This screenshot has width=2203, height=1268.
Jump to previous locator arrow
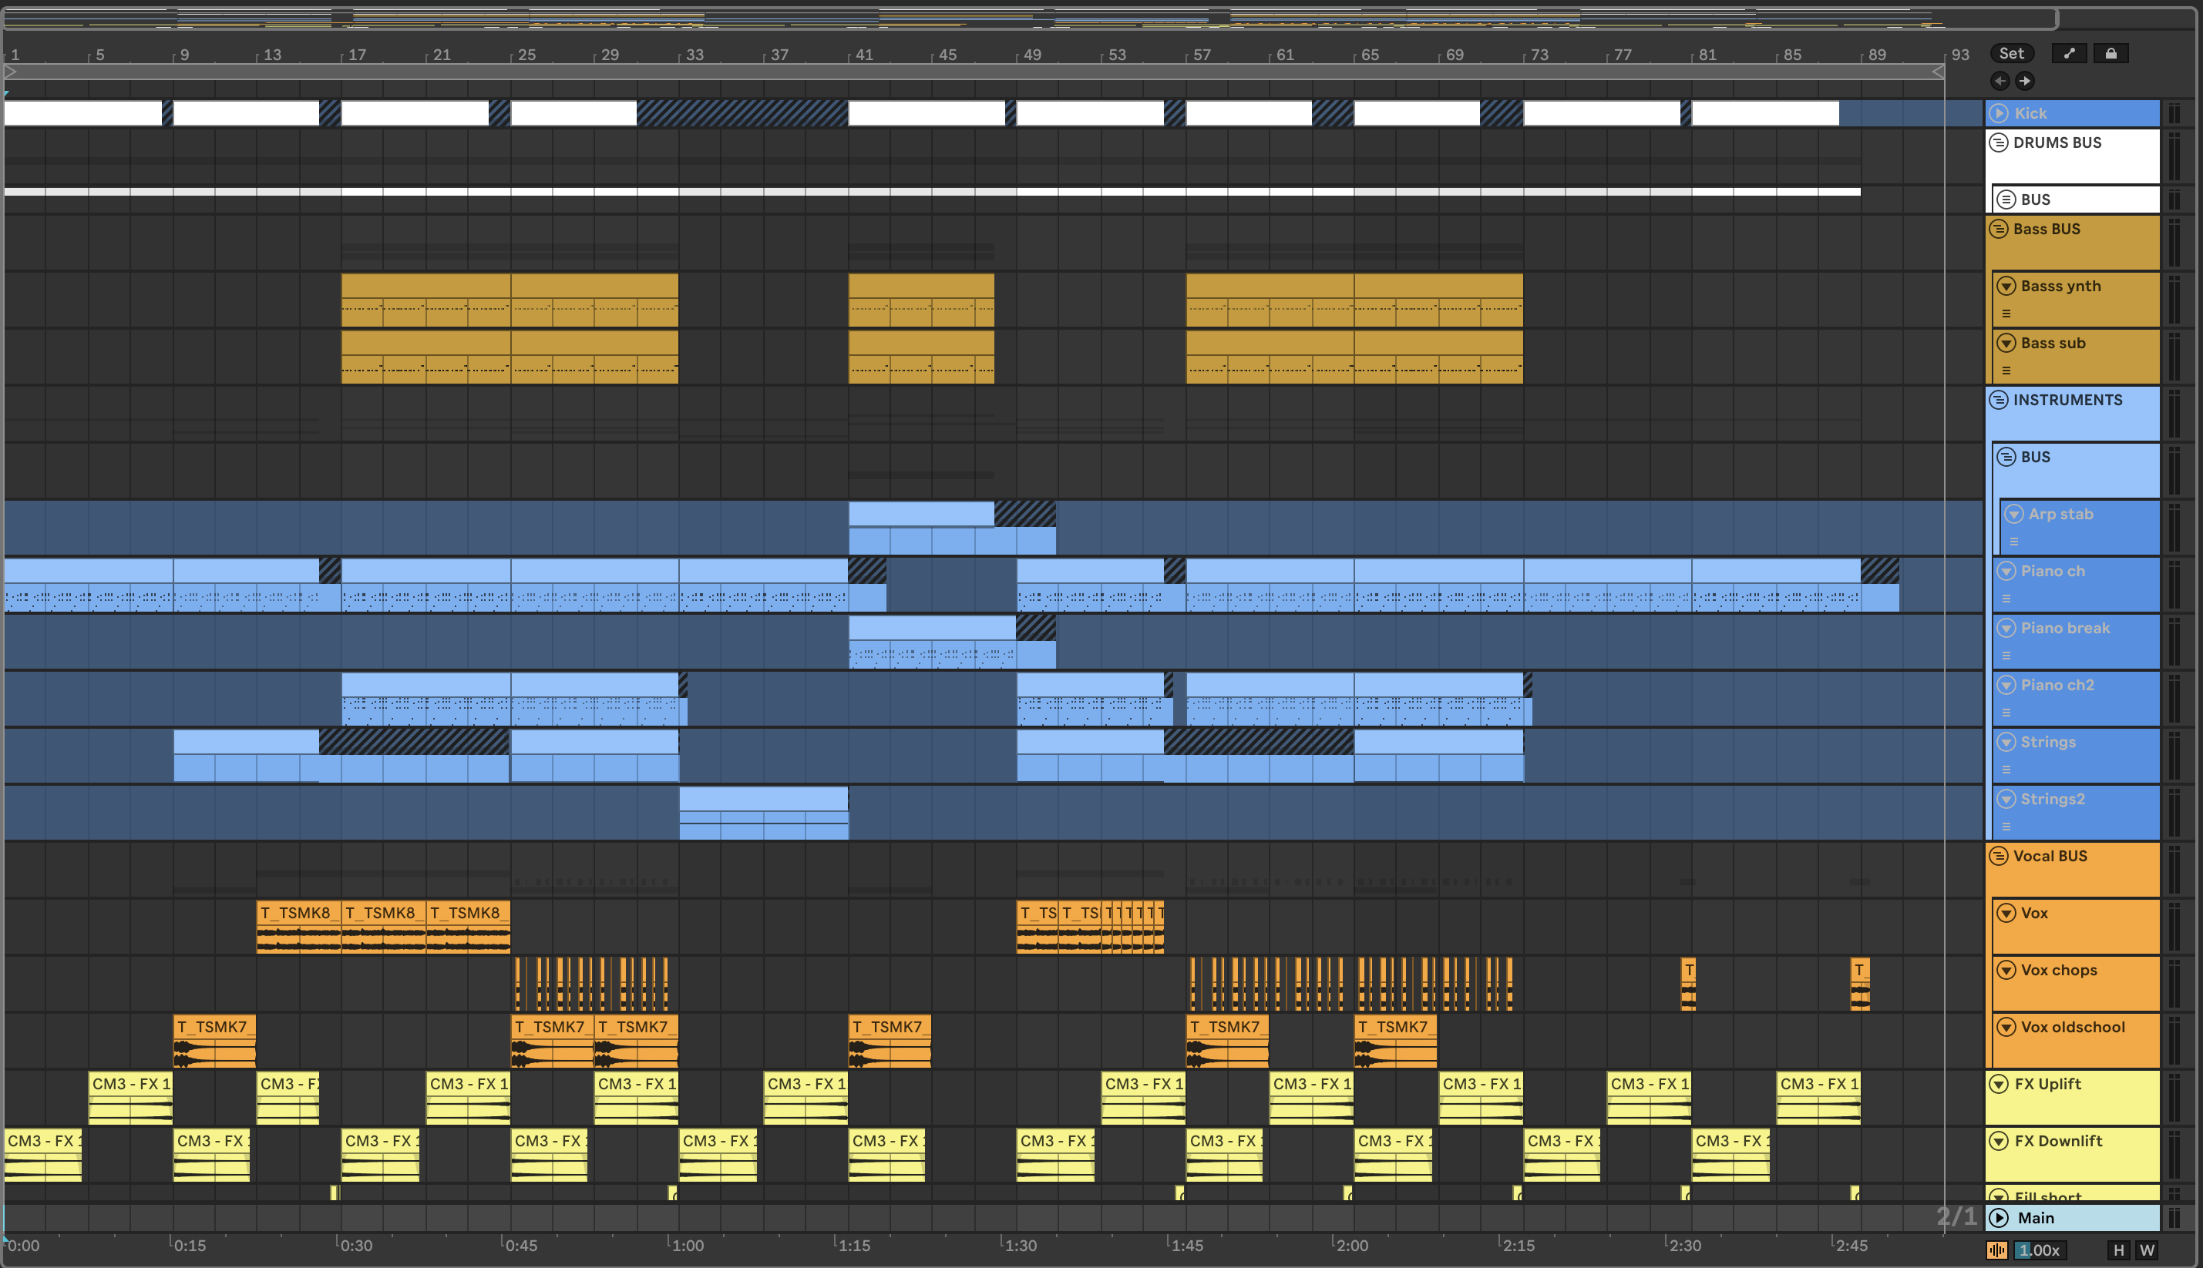click(x=2000, y=81)
